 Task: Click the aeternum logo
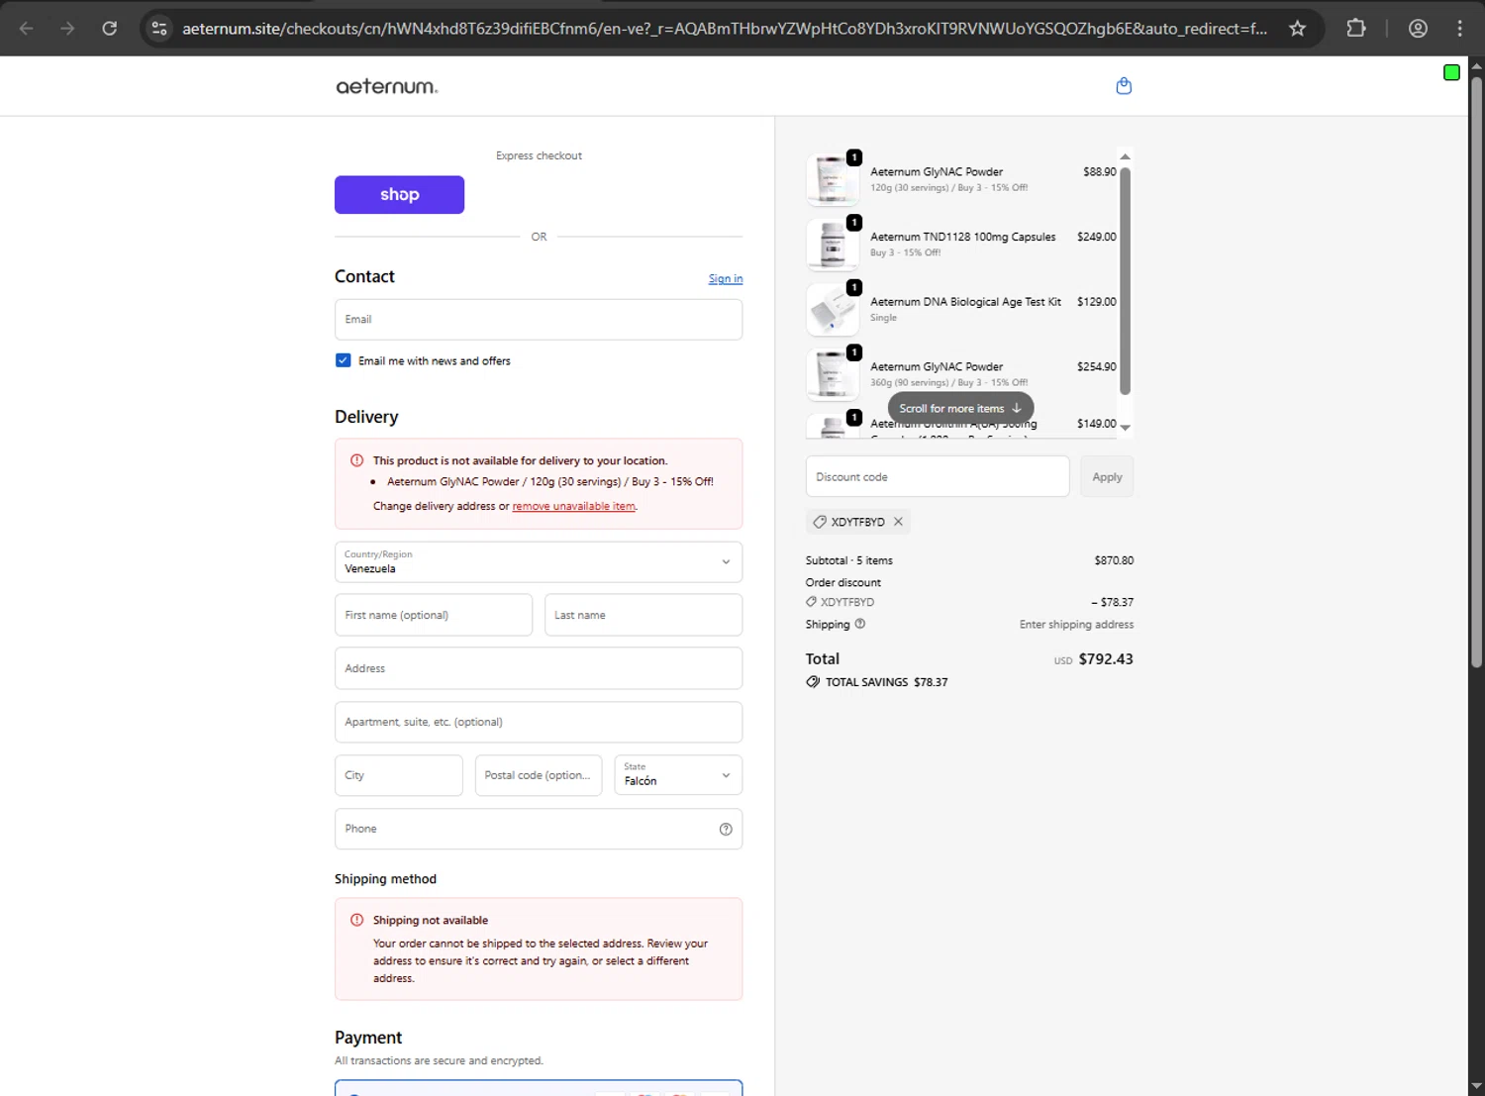(387, 87)
